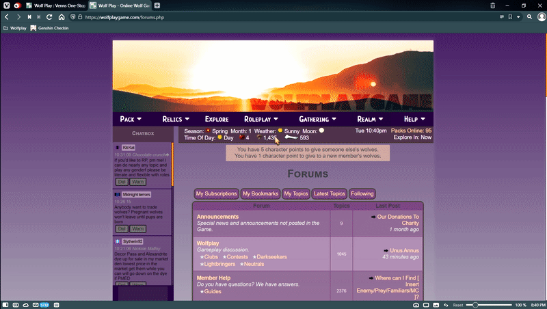547x309 pixels.
Task: Open the Latest Topics tab
Action: click(330, 193)
